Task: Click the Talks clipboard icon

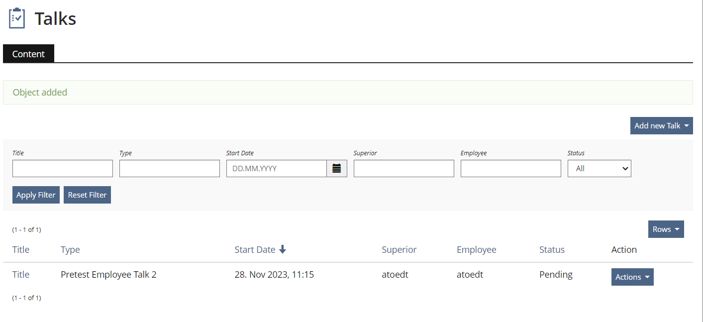Action: (x=17, y=18)
